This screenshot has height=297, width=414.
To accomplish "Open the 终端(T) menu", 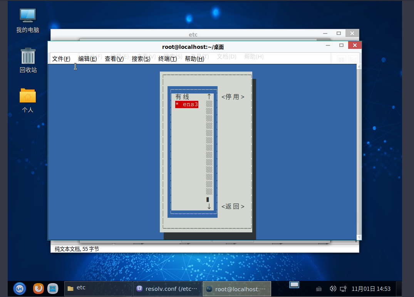I will (x=168, y=58).
